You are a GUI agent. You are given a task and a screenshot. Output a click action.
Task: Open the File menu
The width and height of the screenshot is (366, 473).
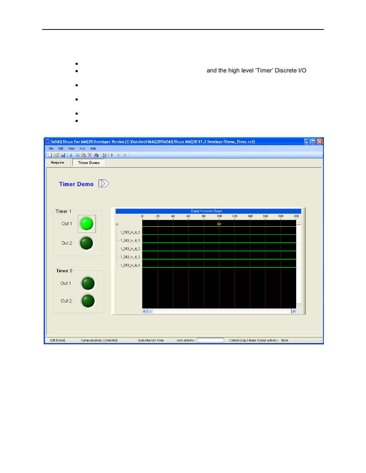(51, 149)
